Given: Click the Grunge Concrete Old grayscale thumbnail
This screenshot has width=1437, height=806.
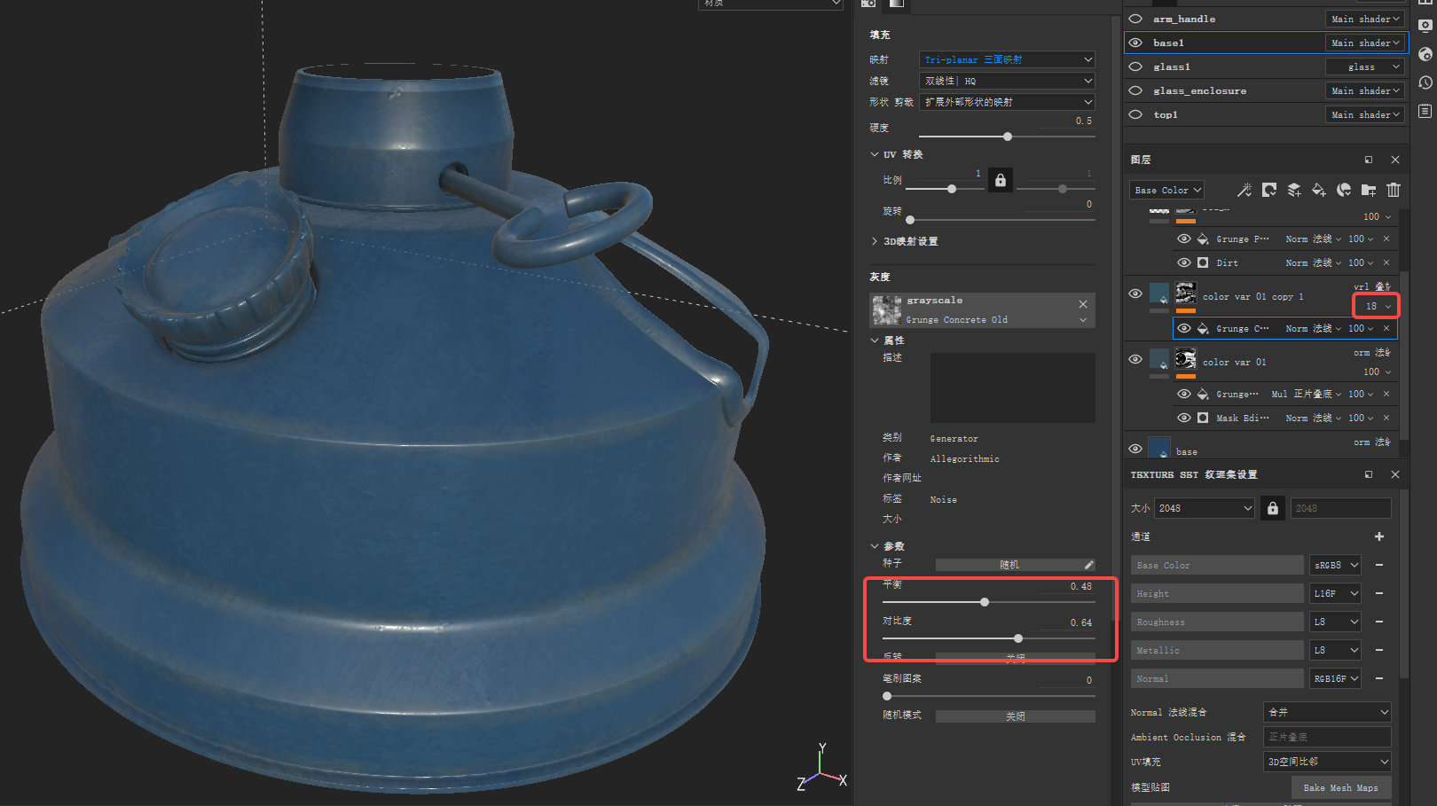Looking at the screenshot, I should 887,309.
